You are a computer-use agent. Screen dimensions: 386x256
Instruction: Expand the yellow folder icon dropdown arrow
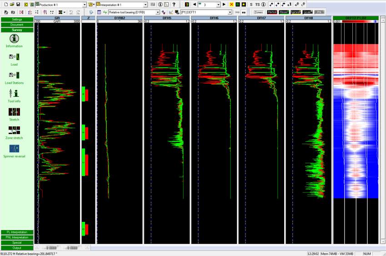94,5
